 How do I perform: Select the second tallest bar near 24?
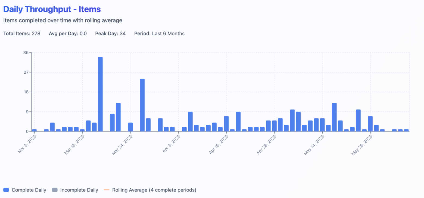142,105
